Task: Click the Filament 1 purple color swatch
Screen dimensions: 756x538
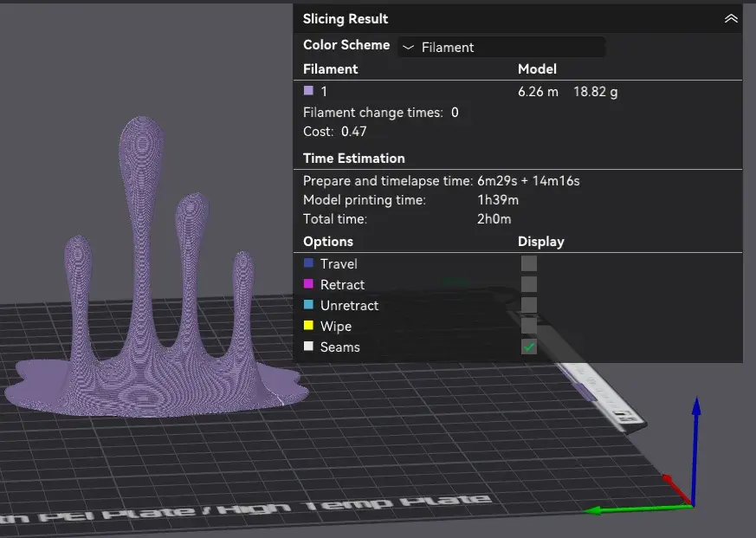Action: [309, 91]
